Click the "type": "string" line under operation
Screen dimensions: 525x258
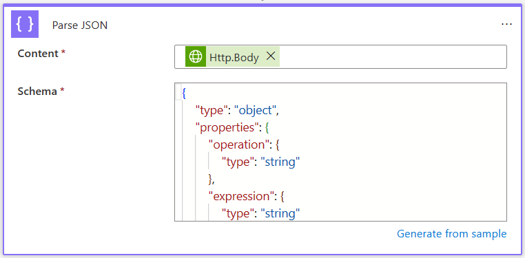click(261, 162)
